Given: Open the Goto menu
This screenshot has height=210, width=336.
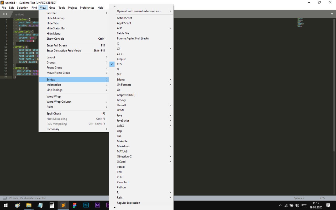Looking at the screenshot, I should tap(52, 8).
